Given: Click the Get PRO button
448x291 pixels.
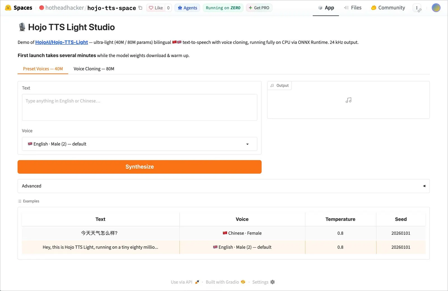Looking at the screenshot, I should tap(259, 8).
